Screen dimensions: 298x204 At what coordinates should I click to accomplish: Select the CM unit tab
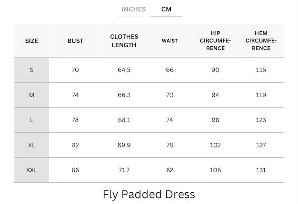[x=166, y=9]
